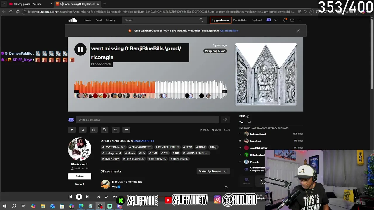Click the #LOVETRAPorDIE tag
Screen dimensions: 374x210
pyautogui.click(x=114, y=147)
